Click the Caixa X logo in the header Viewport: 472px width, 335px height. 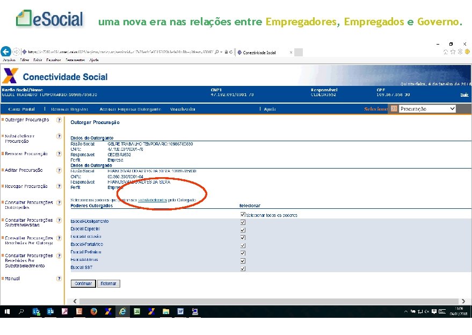(x=10, y=76)
